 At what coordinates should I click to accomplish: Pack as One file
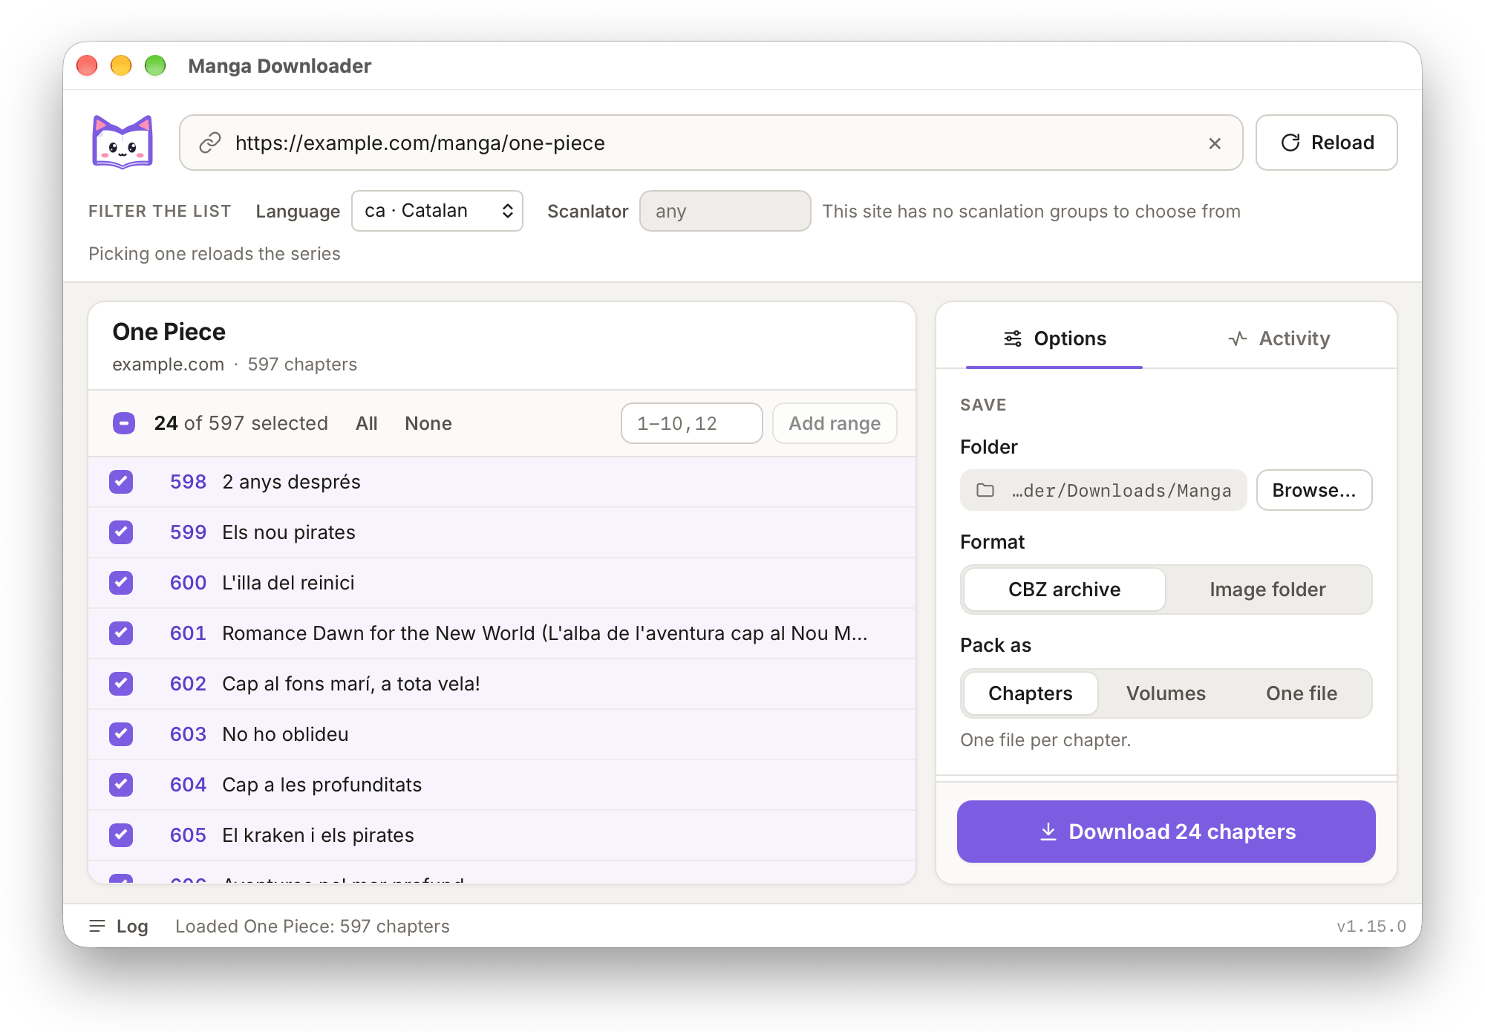(1302, 693)
